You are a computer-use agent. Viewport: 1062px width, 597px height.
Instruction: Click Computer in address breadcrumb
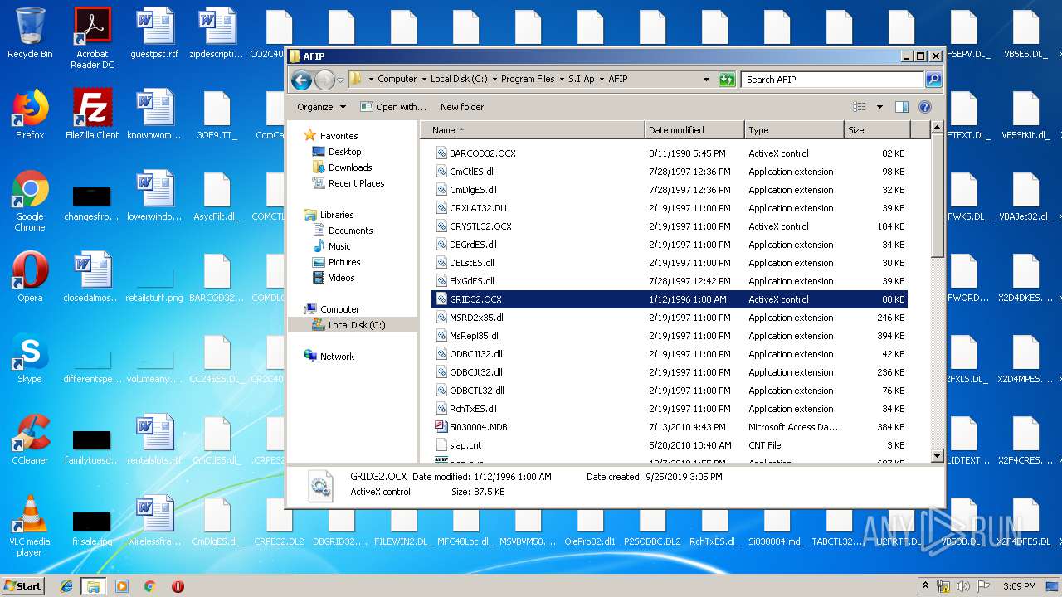point(397,80)
